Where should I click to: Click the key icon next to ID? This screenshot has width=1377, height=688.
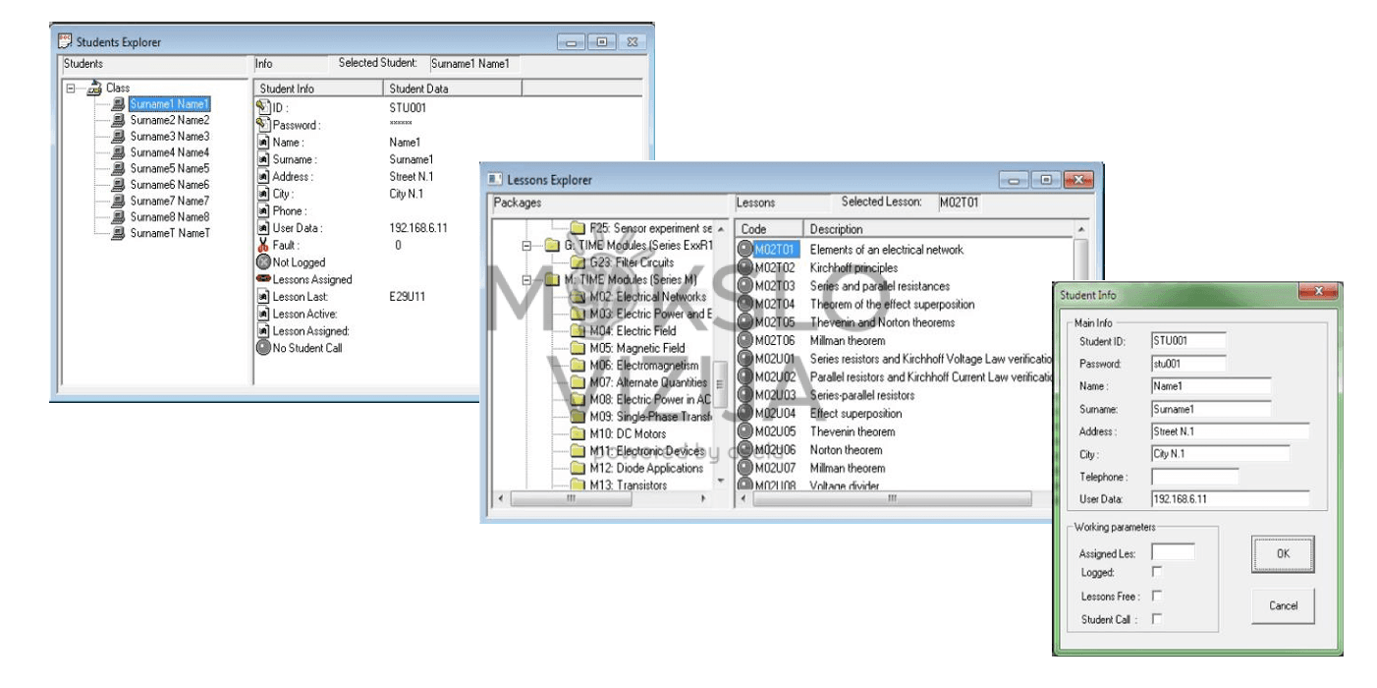pyautogui.click(x=263, y=107)
